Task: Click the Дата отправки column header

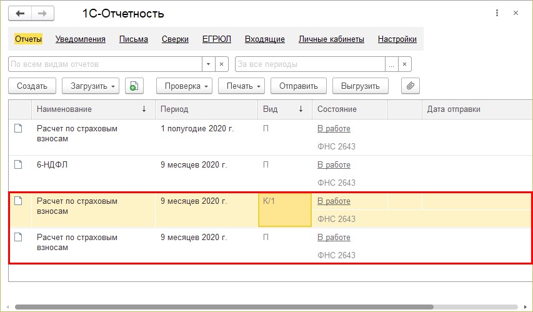Action: click(x=477, y=109)
